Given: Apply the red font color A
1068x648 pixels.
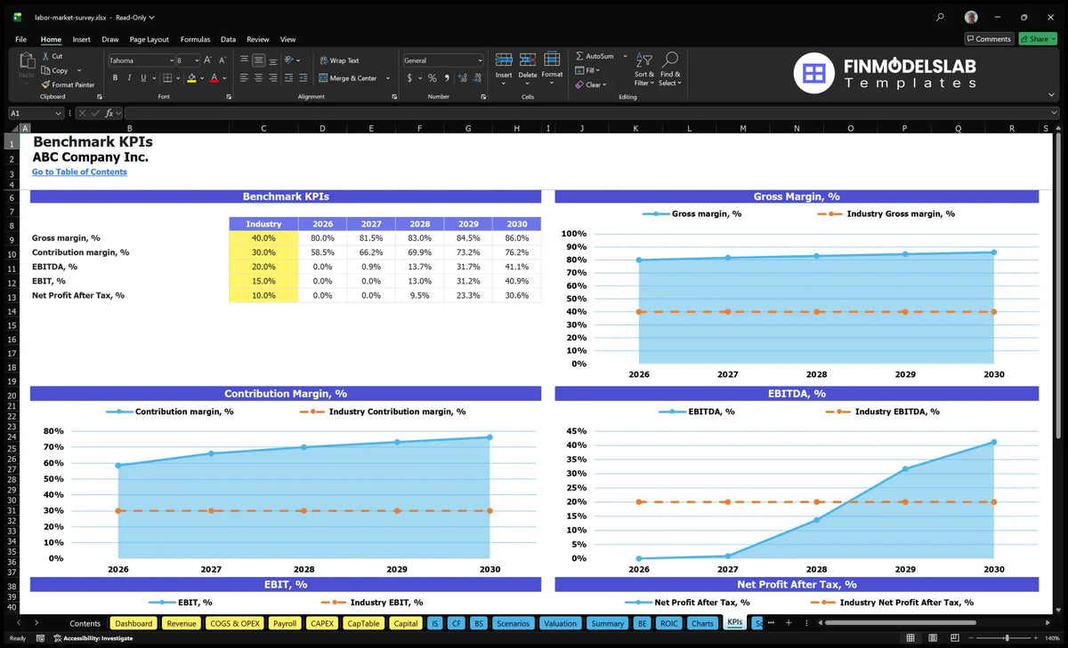Looking at the screenshot, I should click(214, 78).
